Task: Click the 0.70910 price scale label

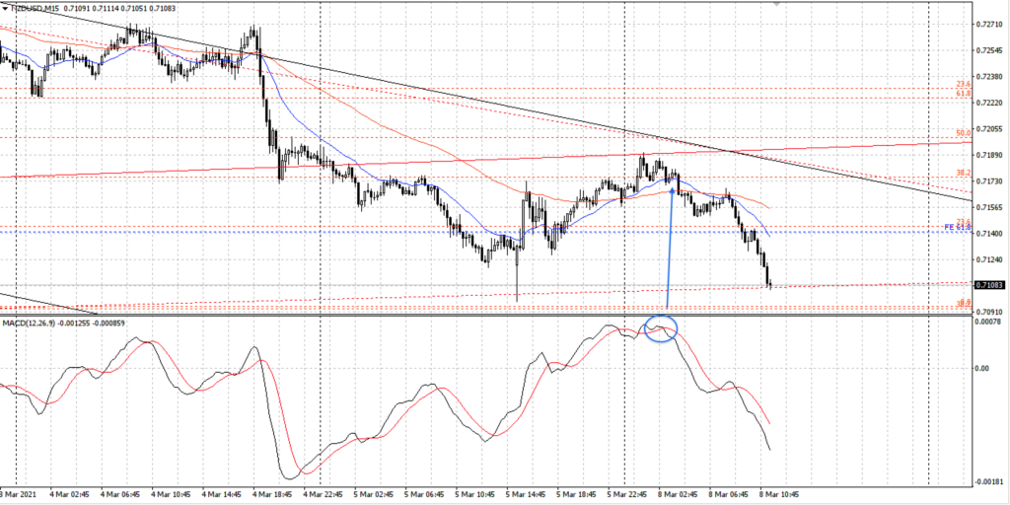Action: click(988, 312)
